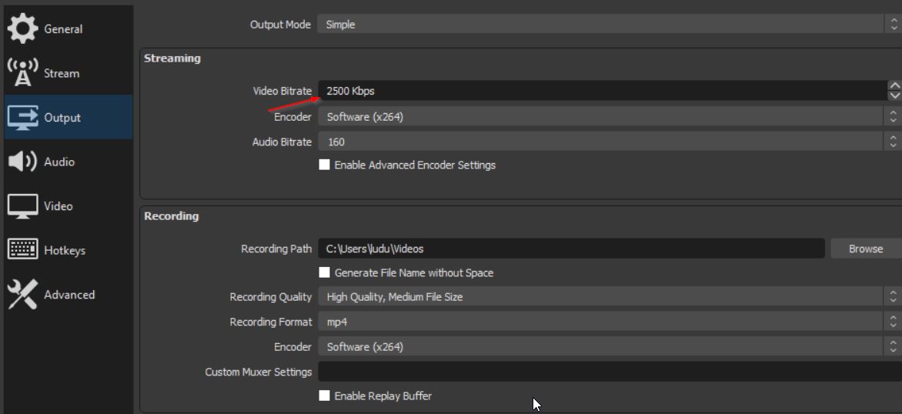Image resolution: width=902 pixels, height=414 pixels.
Task: Enable Advanced Encoder Settings checkbox
Action: coord(325,165)
